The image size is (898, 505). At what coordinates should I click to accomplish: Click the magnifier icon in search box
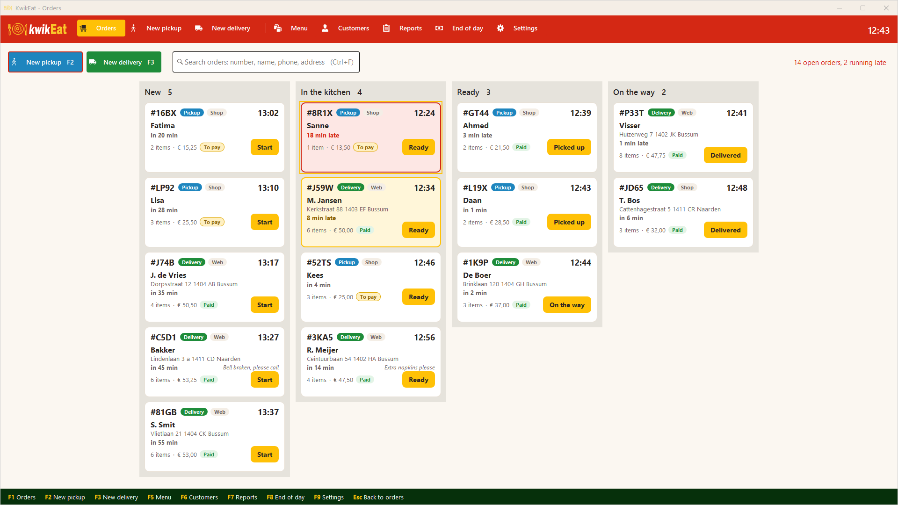(180, 62)
